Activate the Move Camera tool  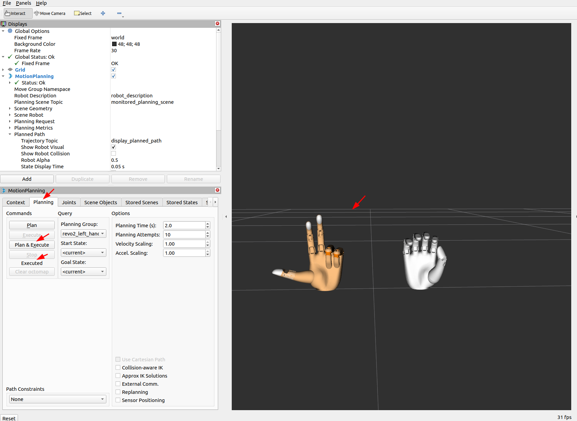50,14
